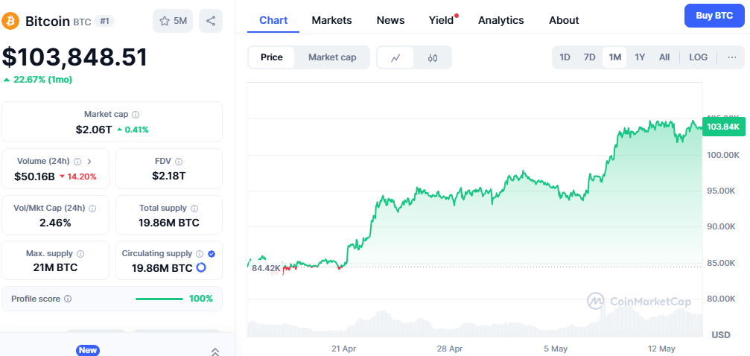The width and height of the screenshot is (750, 356).
Task: Click the 84.42K baseline price label
Action: click(266, 268)
